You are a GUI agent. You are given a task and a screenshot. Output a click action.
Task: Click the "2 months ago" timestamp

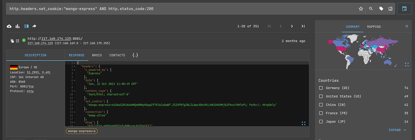[x=293, y=41]
